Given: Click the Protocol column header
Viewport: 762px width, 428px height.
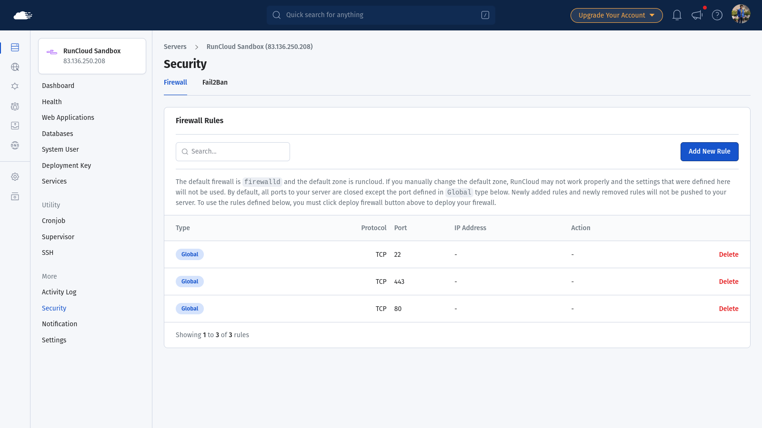Looking at the screenshot, I should (374, 228).
